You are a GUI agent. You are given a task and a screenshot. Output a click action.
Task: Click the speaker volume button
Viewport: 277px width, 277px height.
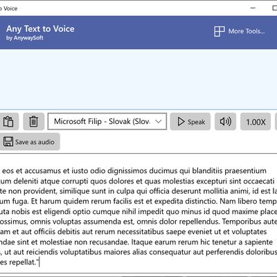[x=225, y=121]
